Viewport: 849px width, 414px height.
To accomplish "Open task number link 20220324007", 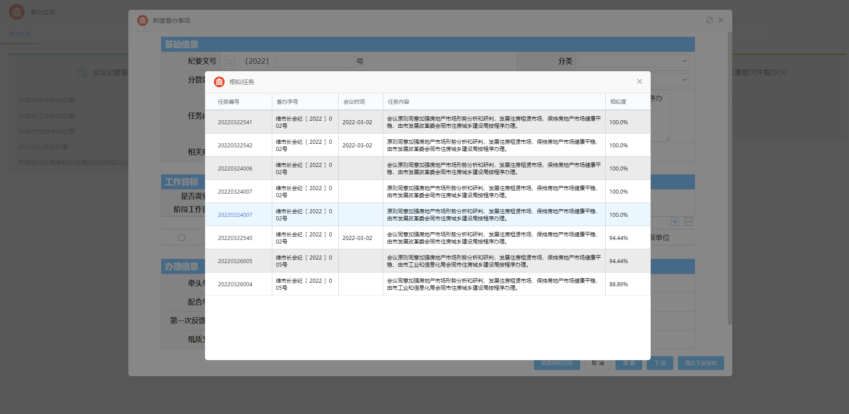I will tap(235, 215).
